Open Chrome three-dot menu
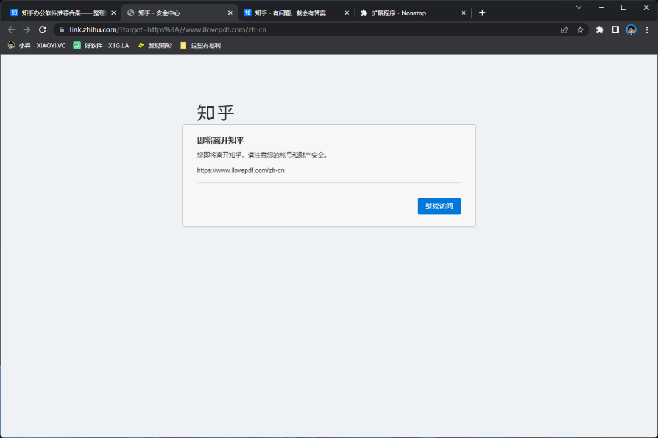 (x=646, y=30)
